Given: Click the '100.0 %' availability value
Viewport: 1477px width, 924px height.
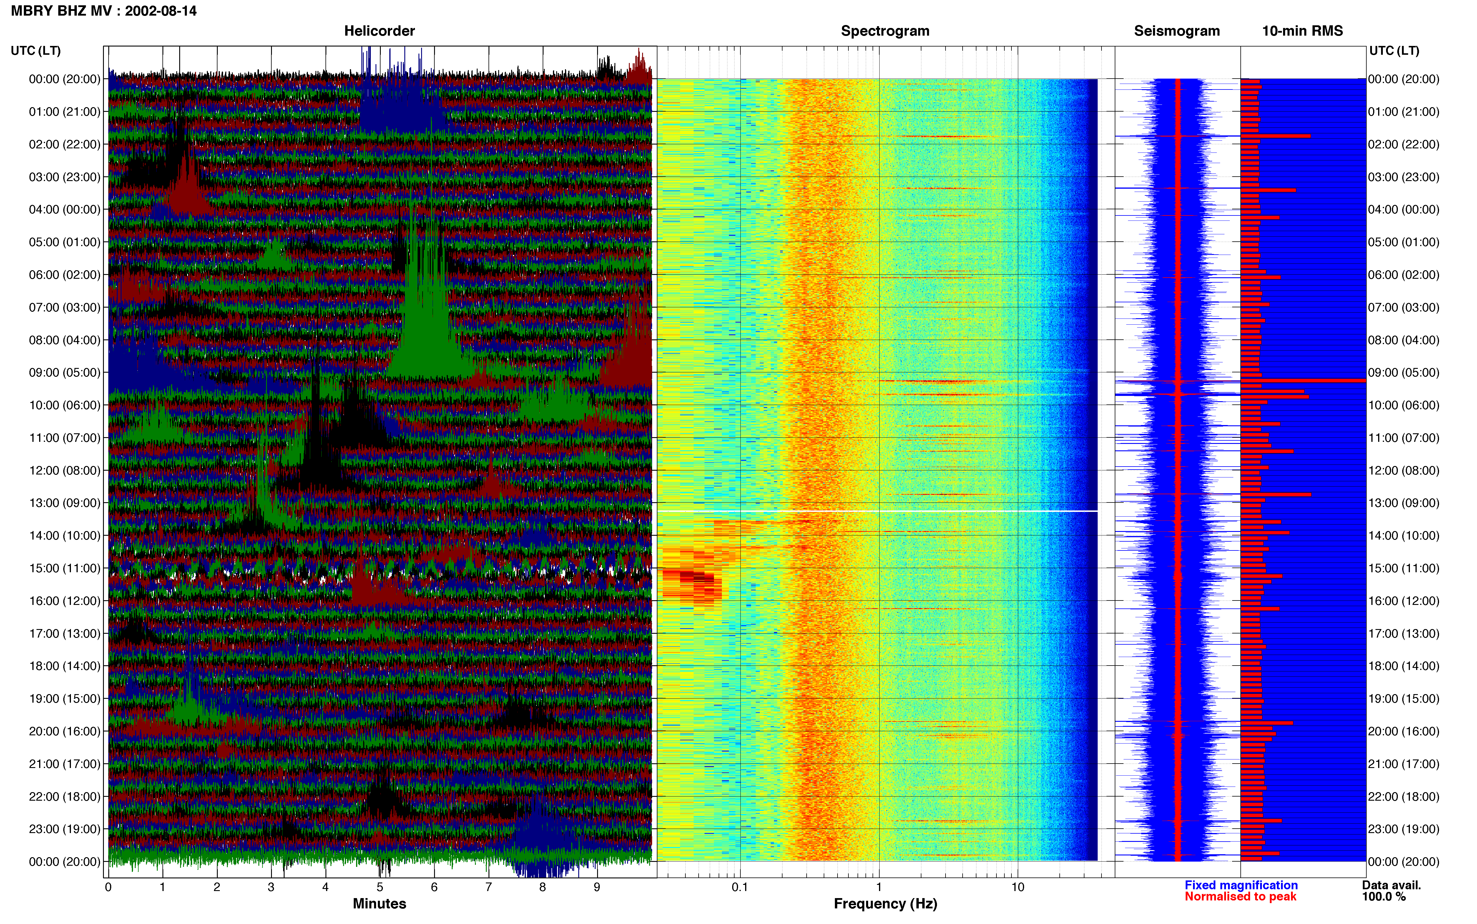Looking at the screenshot, I should point(1383,897).
